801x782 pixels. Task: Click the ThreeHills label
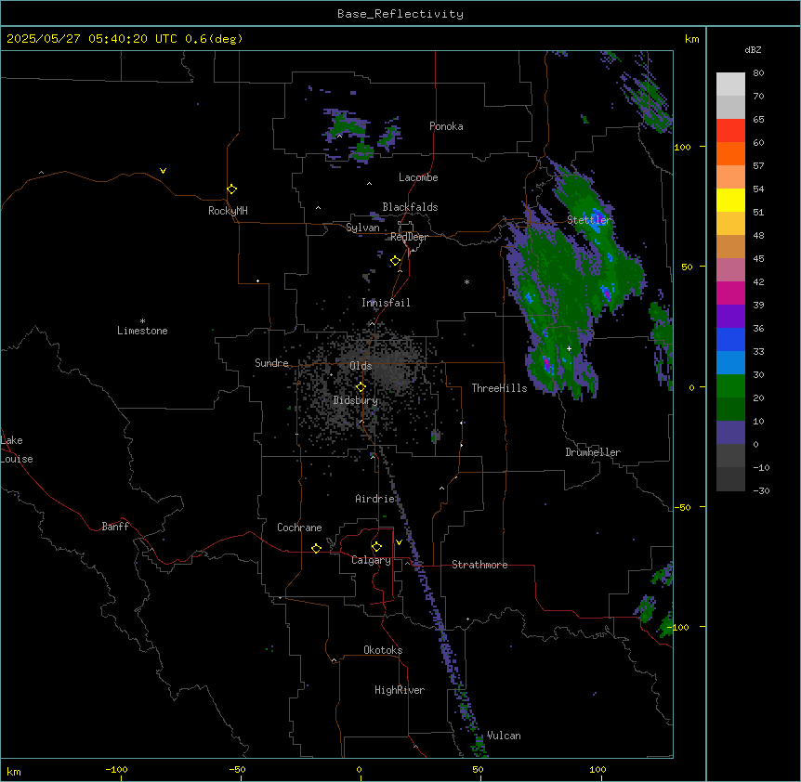click(499, 388)
